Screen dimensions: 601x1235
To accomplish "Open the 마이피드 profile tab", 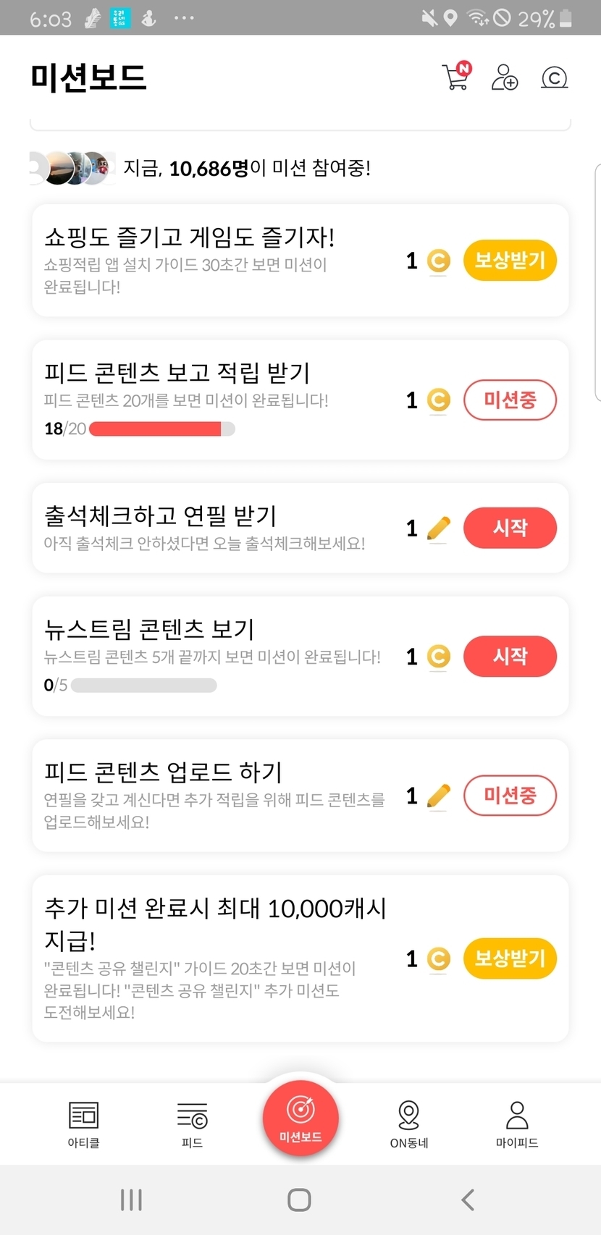I will 517,1124.
